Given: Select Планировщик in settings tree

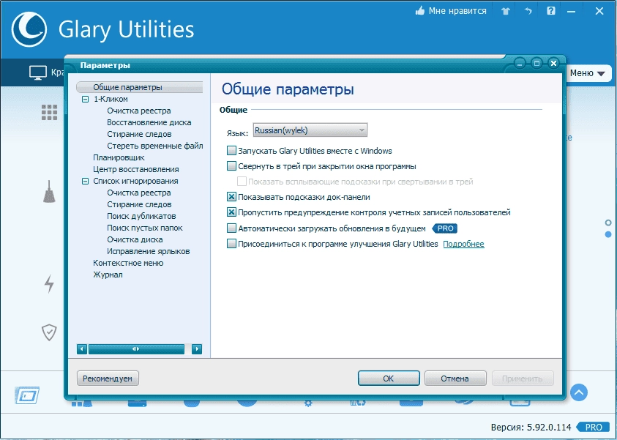Looking at the screenshot, I should coord(119,157).
